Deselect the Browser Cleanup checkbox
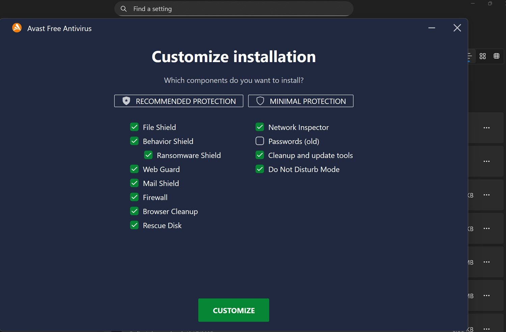506x332 pixels. click(x=134, y=211)
